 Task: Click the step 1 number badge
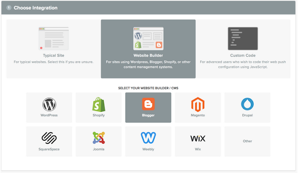click(9, 7)
